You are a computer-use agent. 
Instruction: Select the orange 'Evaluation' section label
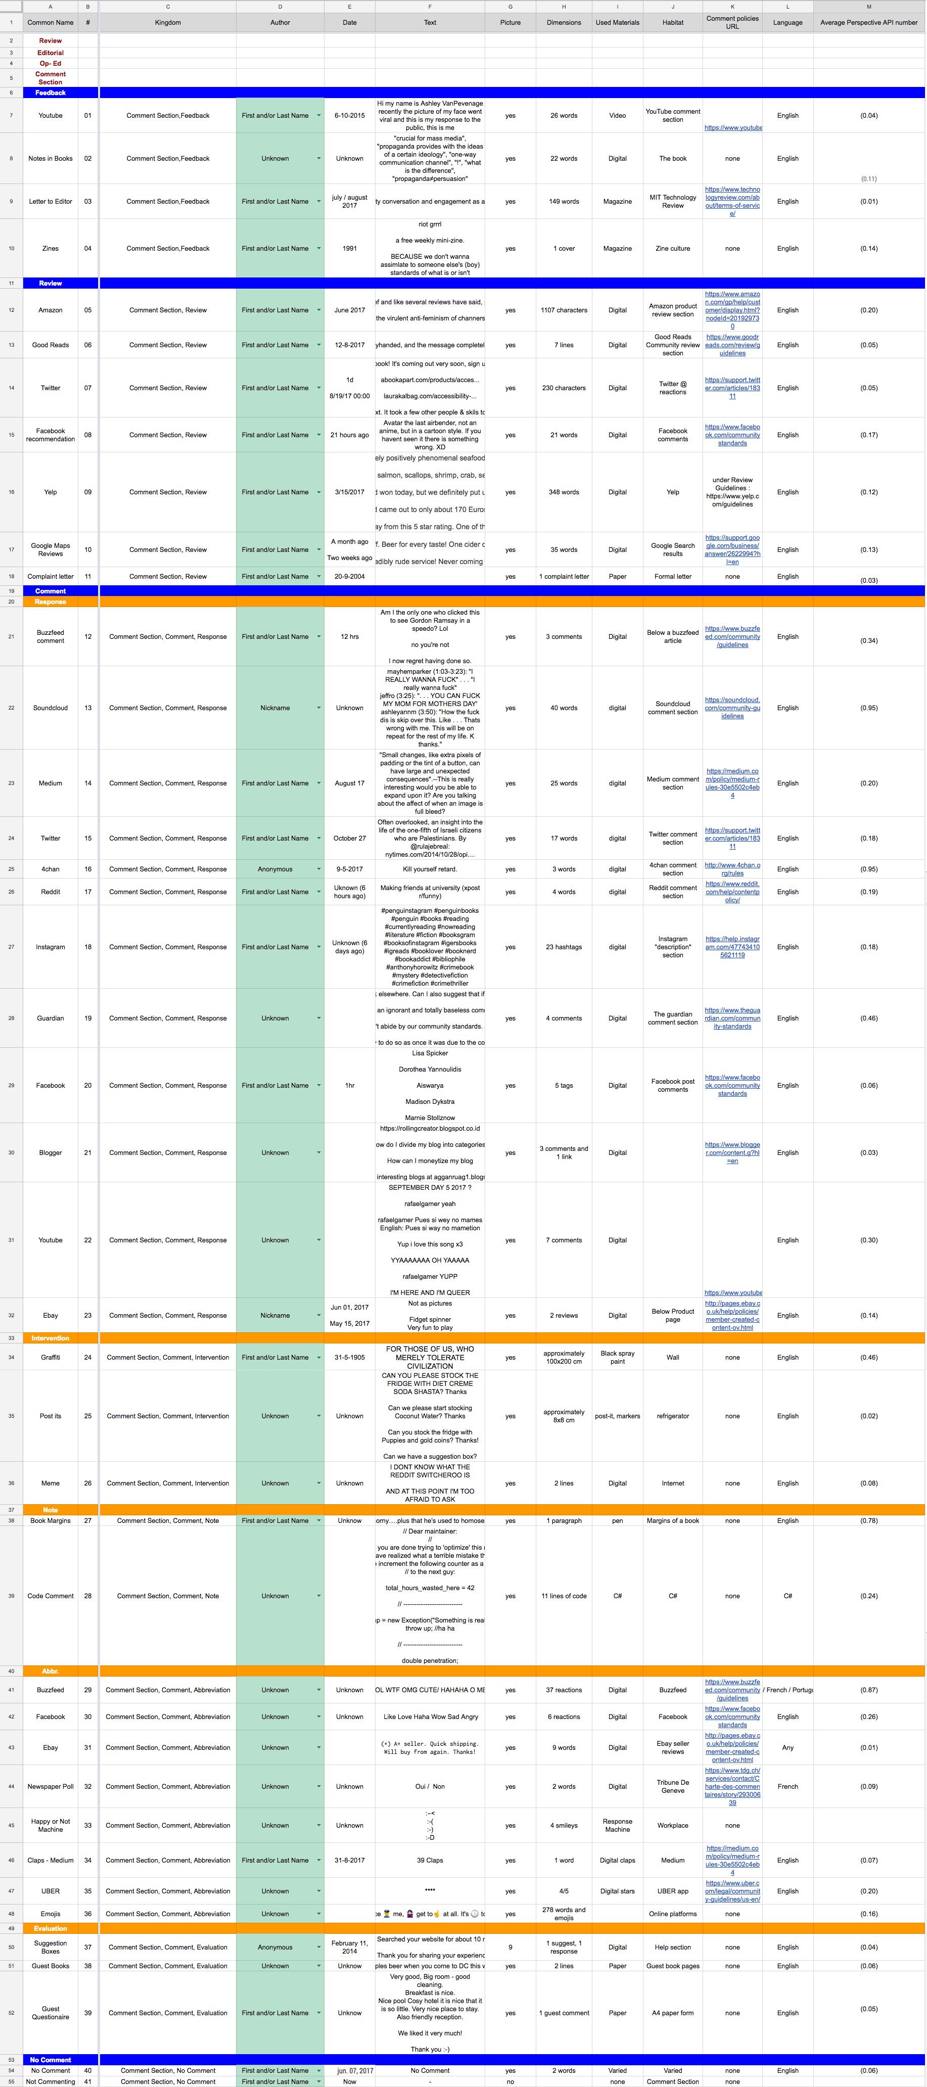[x=50, y=1929]
